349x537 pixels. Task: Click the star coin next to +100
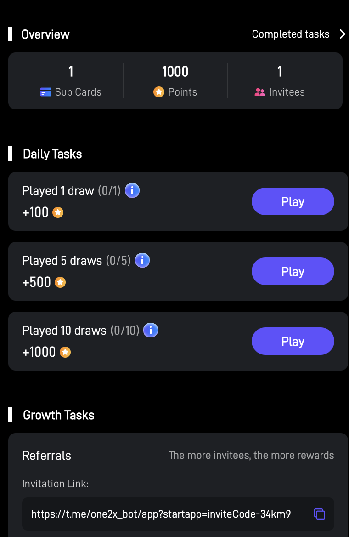58,212
